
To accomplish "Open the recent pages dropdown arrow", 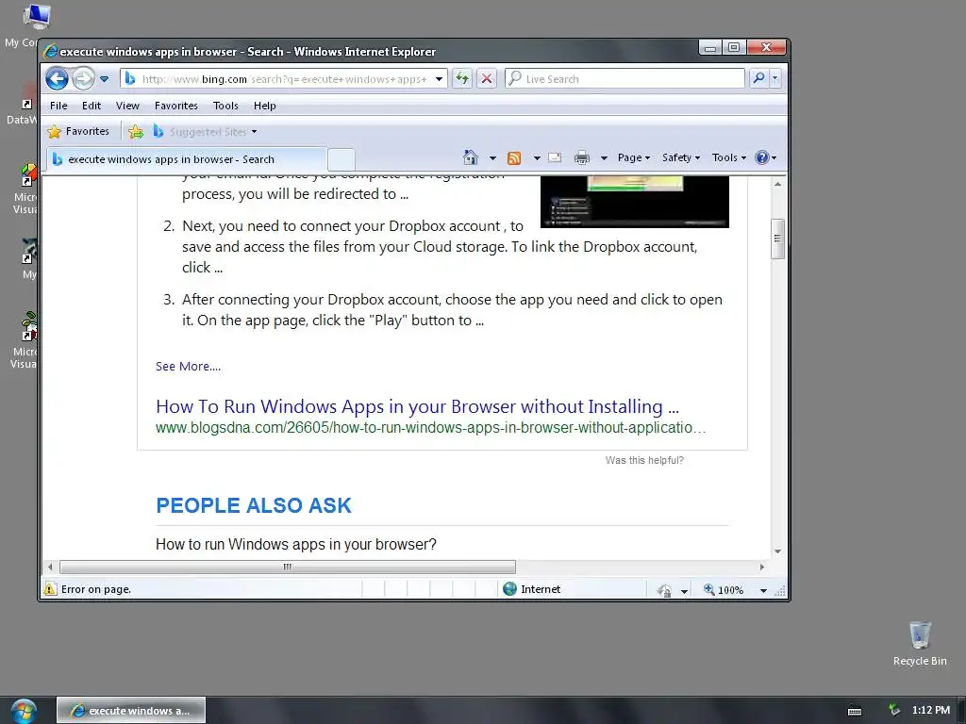I will point(104,79).
